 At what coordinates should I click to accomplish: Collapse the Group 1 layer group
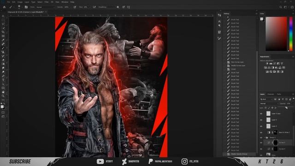(x=264, y=137)
